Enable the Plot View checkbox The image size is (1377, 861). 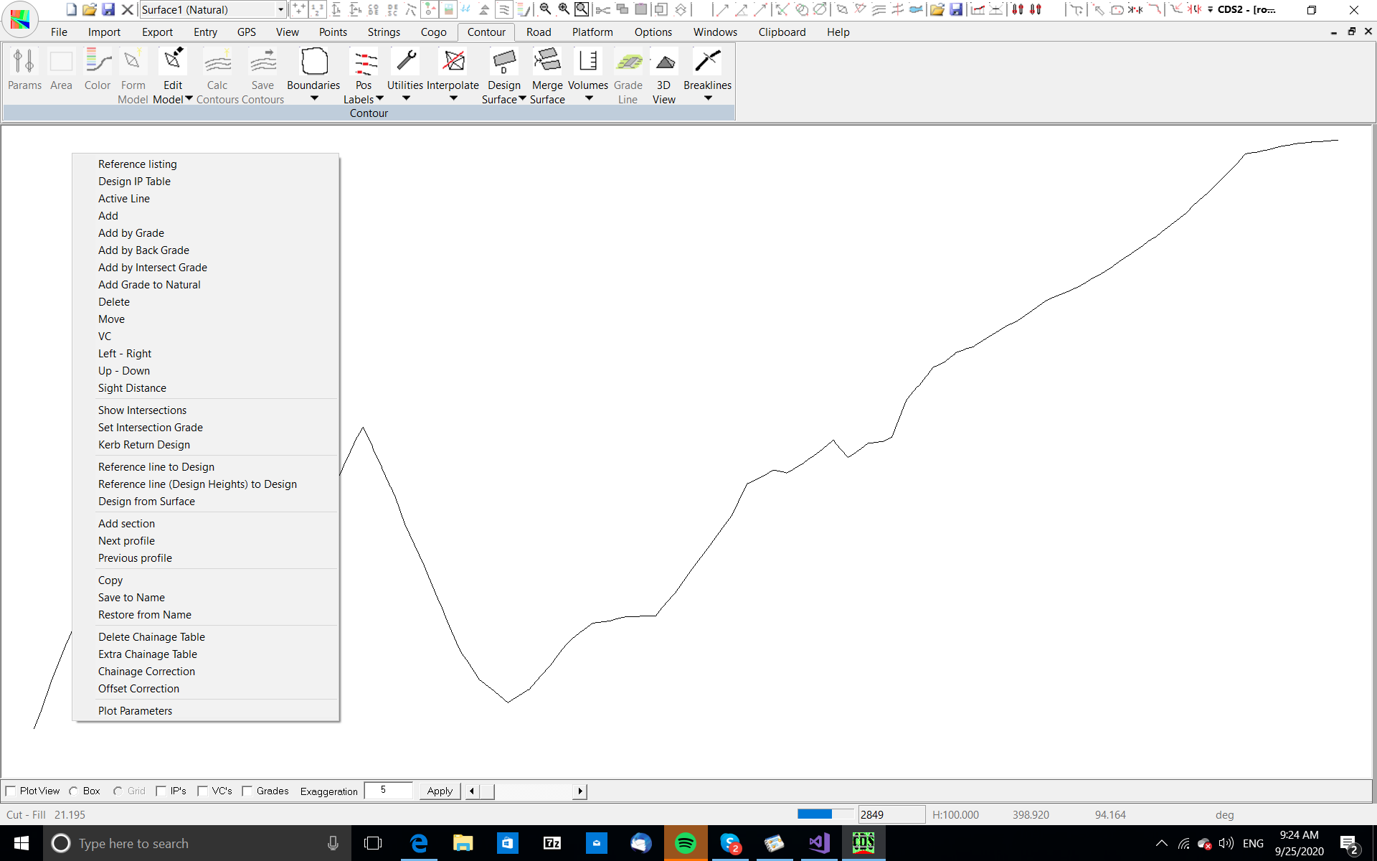coord(11,791)
